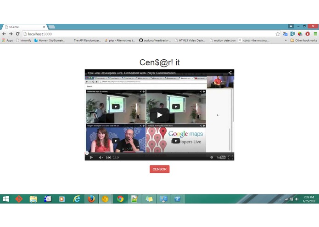Open the kimonify bookmark
Image resolution: width=319 pixels, height=227 pixels.
point(23,40)
